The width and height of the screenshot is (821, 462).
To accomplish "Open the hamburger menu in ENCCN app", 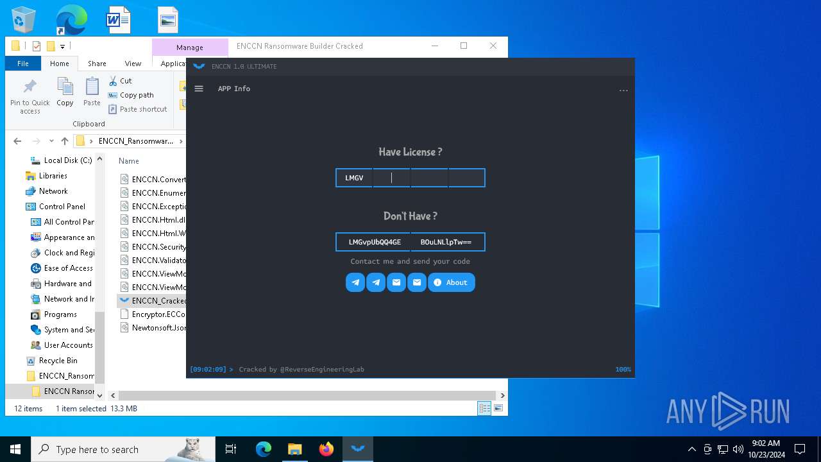I will tap(199, 89).
